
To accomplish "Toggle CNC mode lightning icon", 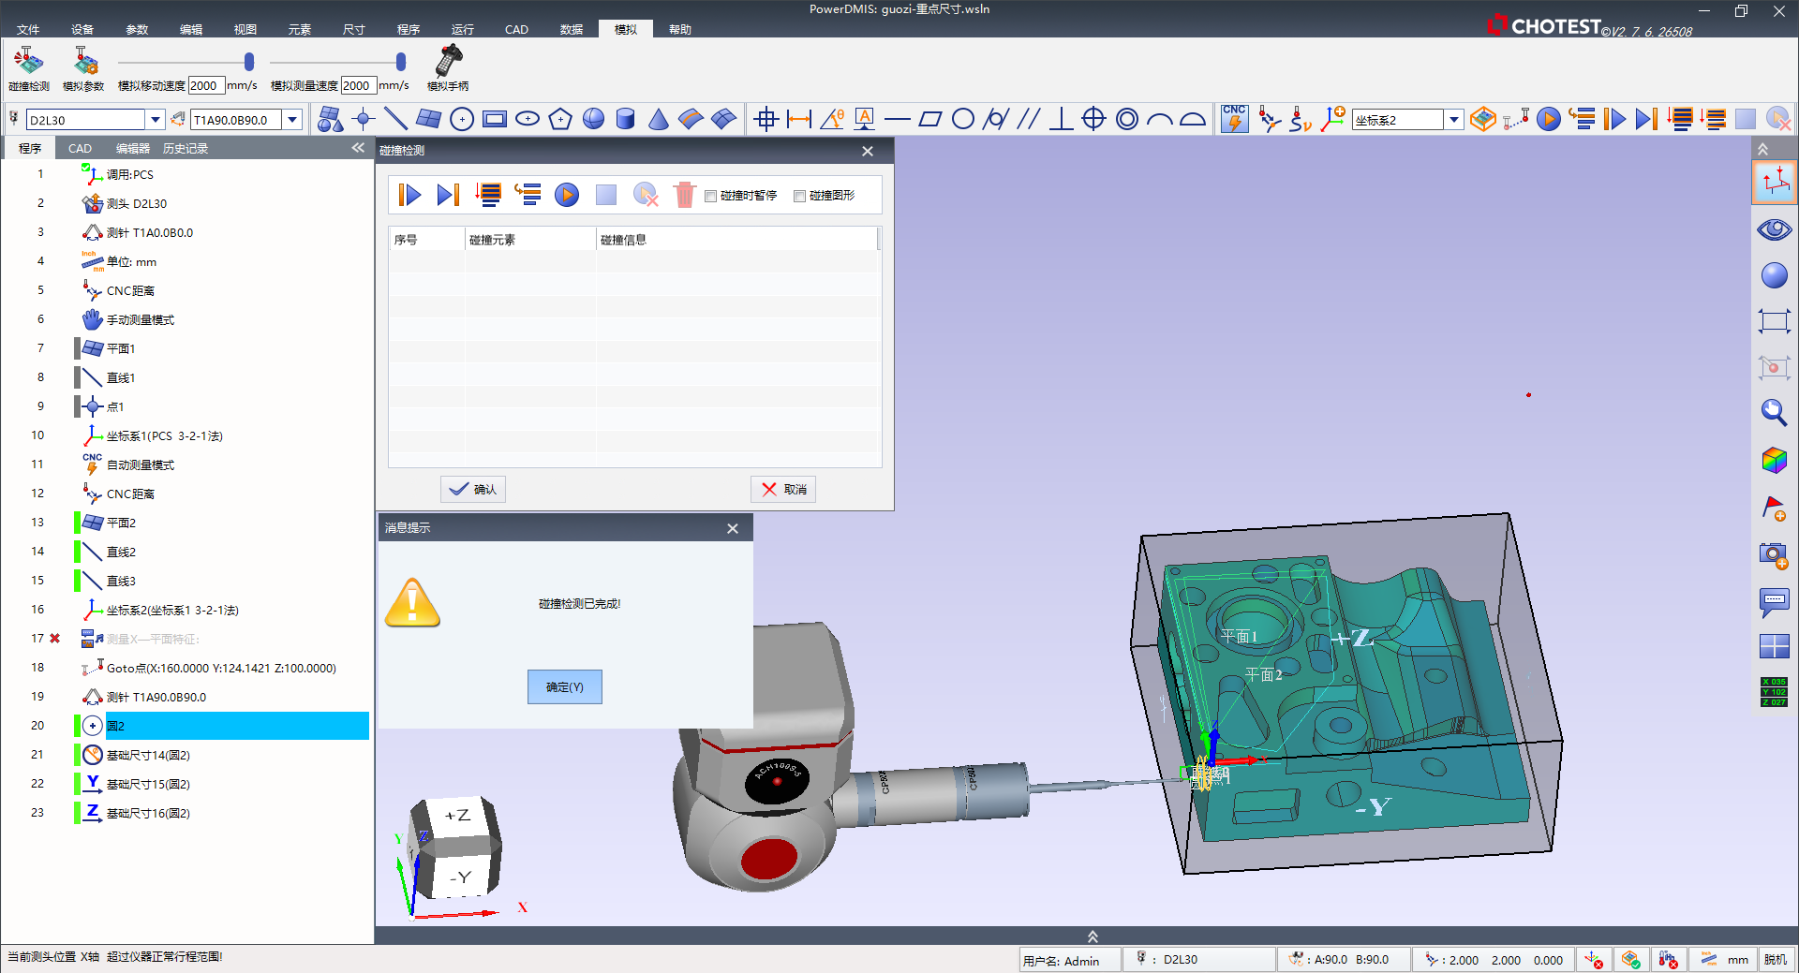I will click(x=1234, y=119).
